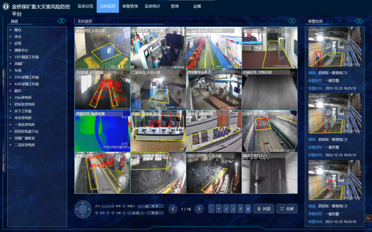This screenshot has height=232, width=372.
Task: Expand the 3301掘进工作面 node
Action: (10, 57)
